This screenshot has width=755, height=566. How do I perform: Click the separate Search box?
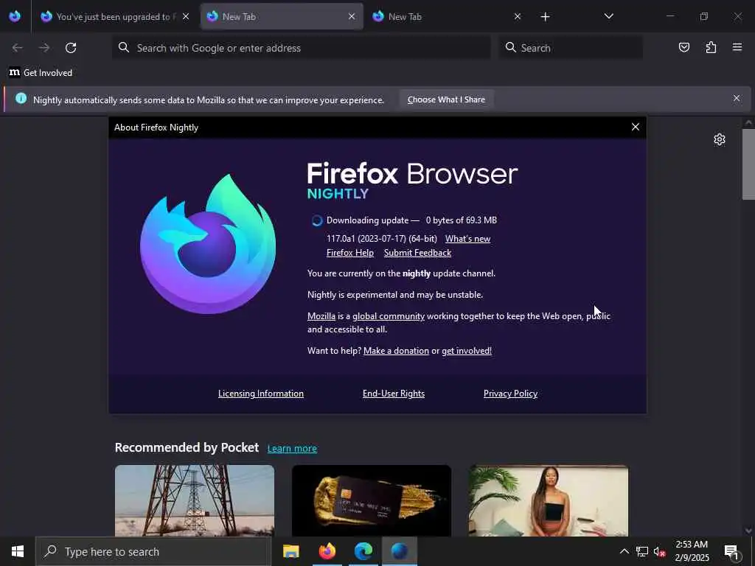571,48
